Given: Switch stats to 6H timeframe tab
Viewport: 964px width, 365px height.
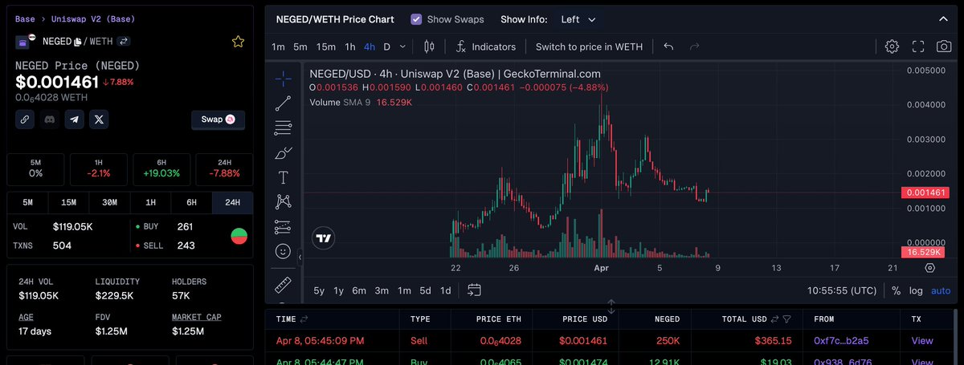Looking at the screenshot, I should (x=191, y=202).
